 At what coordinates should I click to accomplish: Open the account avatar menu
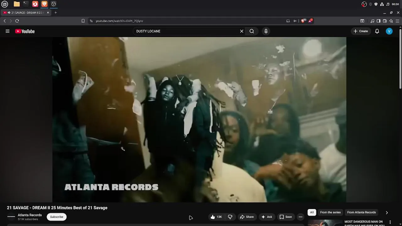click(x=389, y=31)
